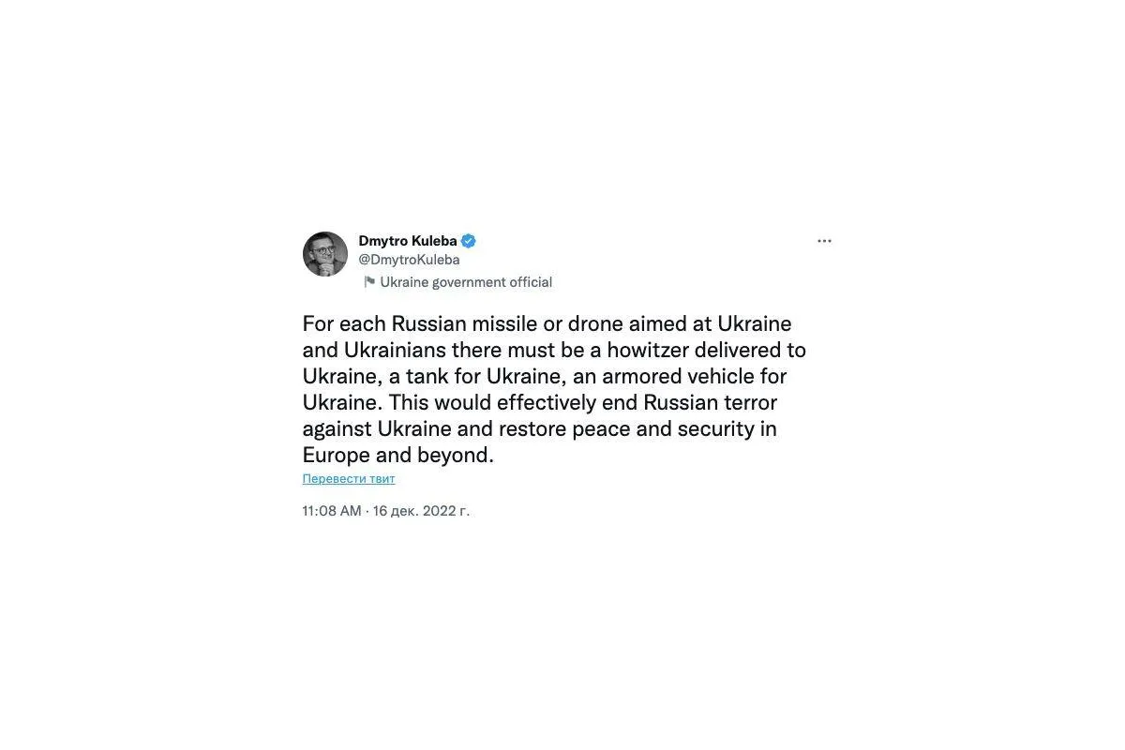Screen dimensions: 1125x750
Task: Open the three-dot more options menu
Action: point(824,241)
